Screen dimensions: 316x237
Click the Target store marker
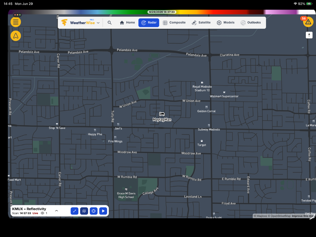pos(202,143)
